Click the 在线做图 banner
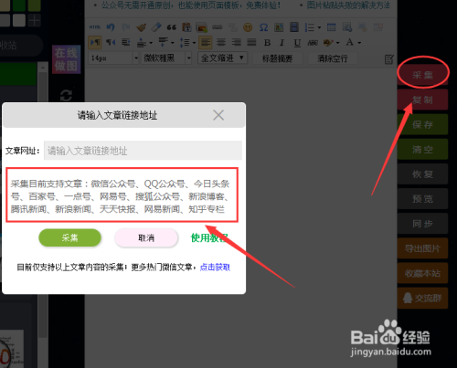Screen dimensions: 457x368 pyautogui.click(x=66, y=59)
